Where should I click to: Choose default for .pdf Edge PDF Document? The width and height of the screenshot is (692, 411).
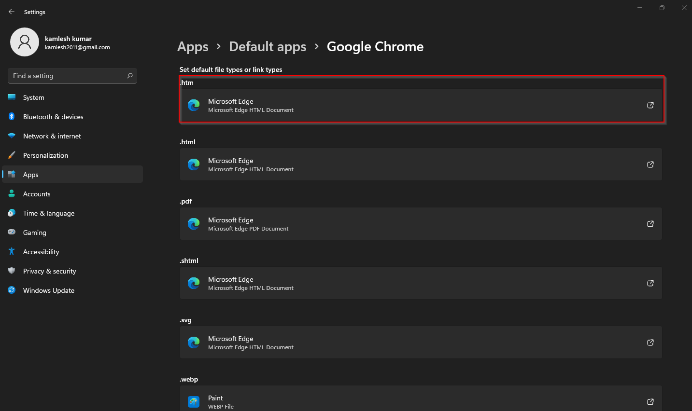point(421,224)
